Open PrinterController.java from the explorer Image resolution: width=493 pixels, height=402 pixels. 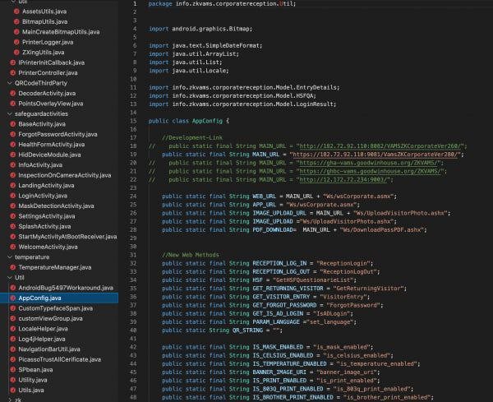coord(50,72)
